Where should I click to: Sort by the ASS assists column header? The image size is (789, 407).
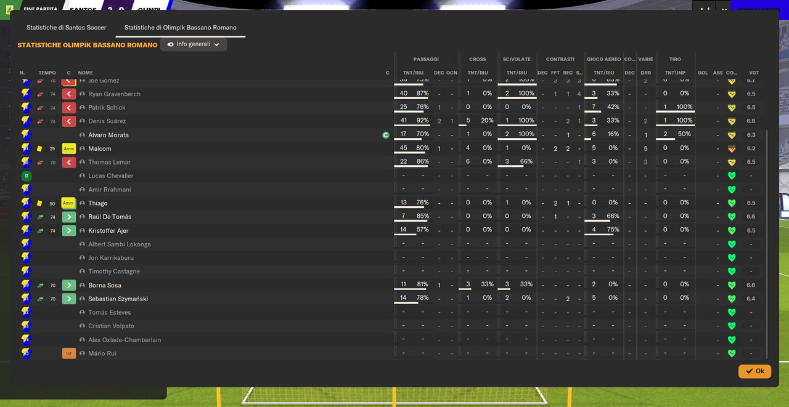pos(717,73)
